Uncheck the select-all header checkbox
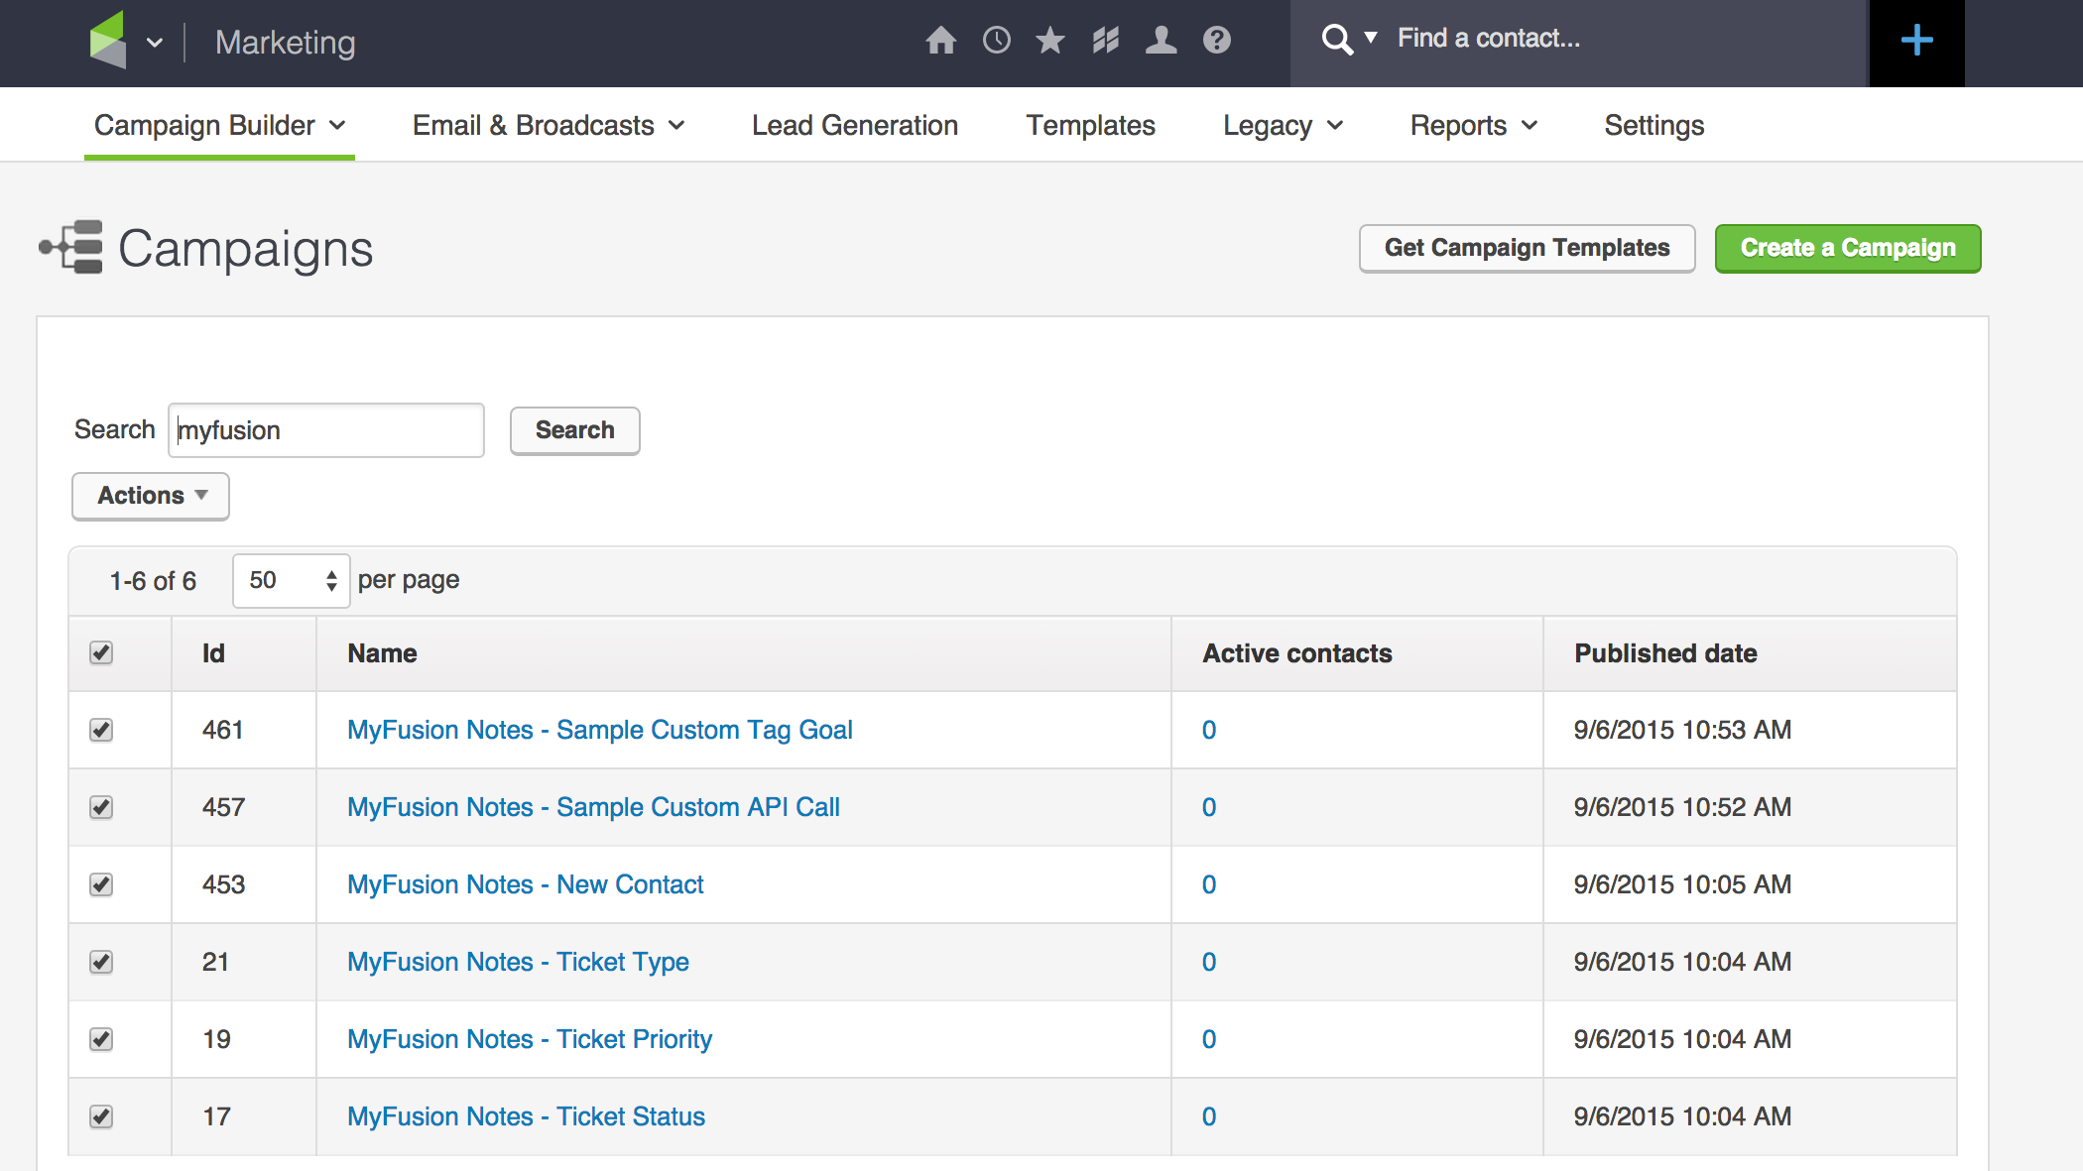 (x=101, y=652)
